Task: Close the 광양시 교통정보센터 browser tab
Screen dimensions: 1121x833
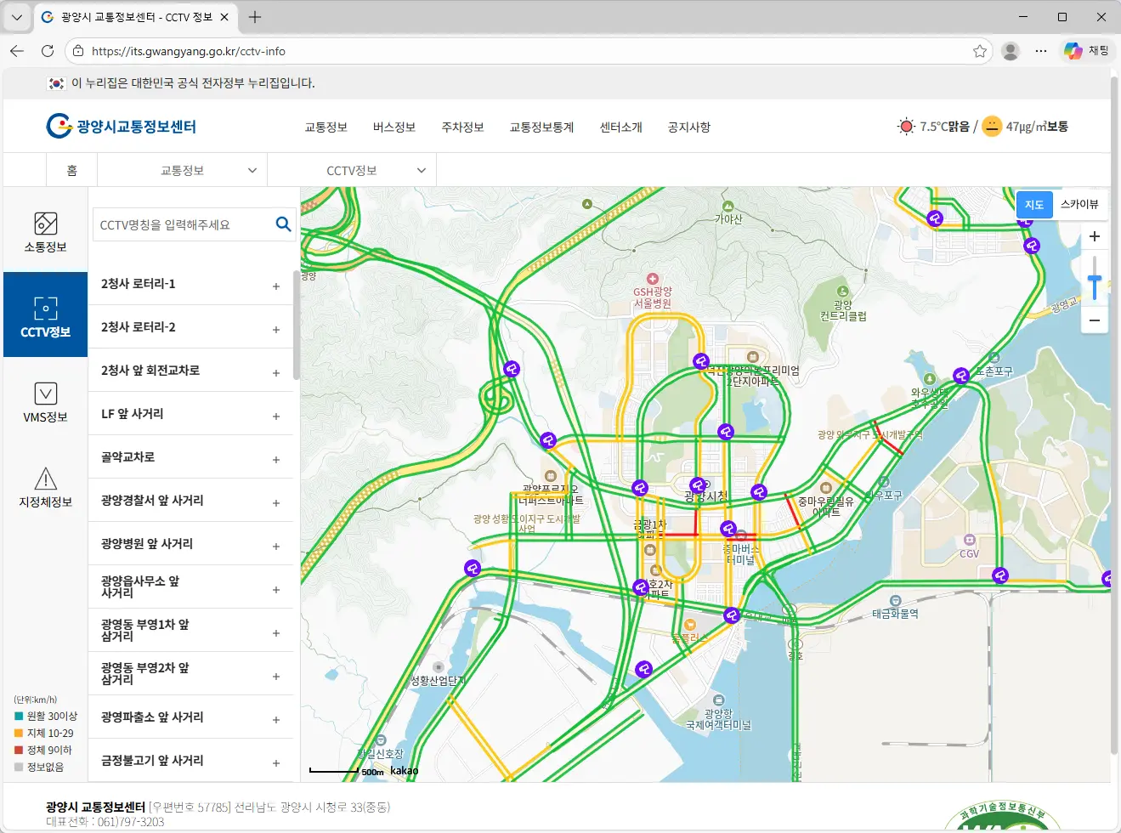Action: 224,17
